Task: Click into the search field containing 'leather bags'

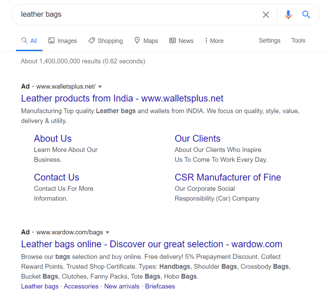Action: coord(136,14)
